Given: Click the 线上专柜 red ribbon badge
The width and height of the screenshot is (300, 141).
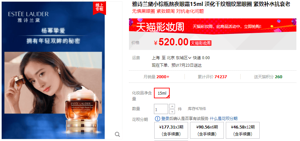Looking at the screenshot, I should click(99, 8).
